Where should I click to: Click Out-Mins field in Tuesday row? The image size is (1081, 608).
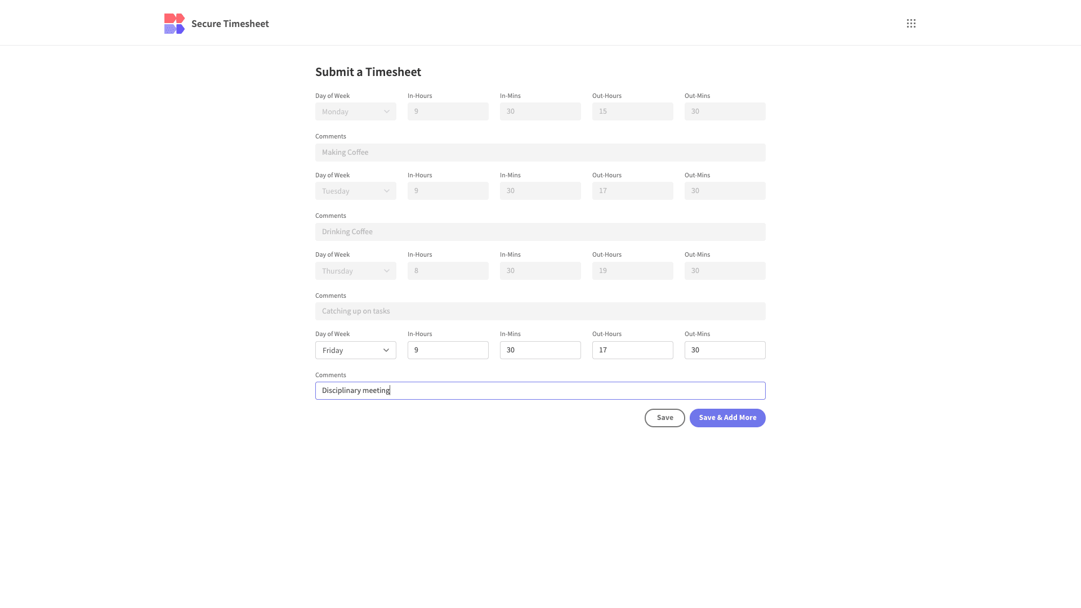click(725, 191)
